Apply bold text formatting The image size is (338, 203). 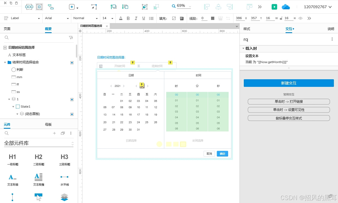(x=128, y=18)
